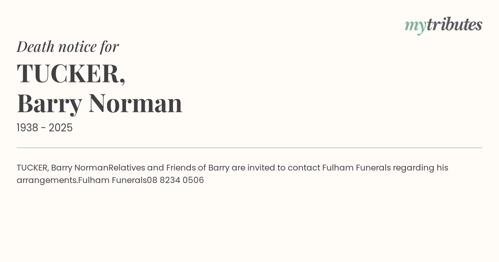Click "Barry" after "Friends of" in paragraph

[219, 168]
